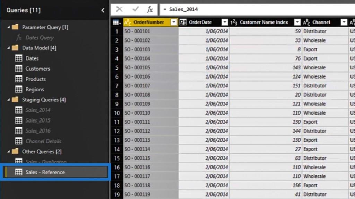Click cell SO - 000101
This screenshot has width=355, height=199.
click(151, 31)
